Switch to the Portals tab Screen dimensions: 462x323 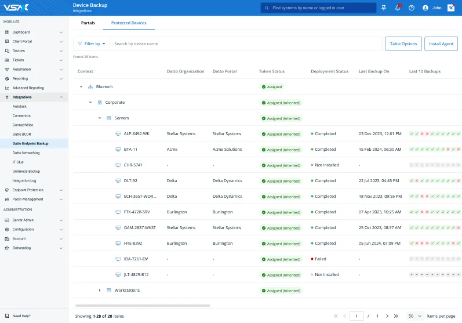[x=88, y=23]
